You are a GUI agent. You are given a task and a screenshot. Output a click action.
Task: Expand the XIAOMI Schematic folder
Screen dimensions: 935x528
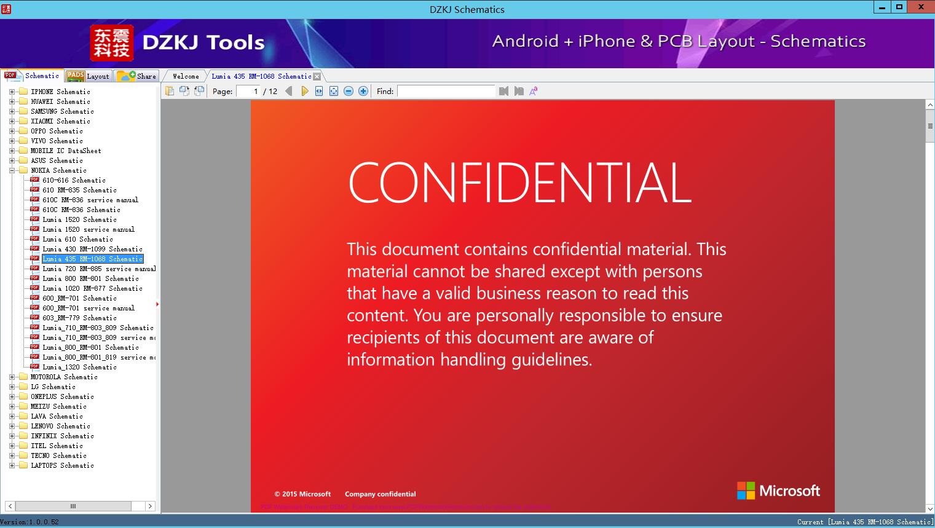12,121
